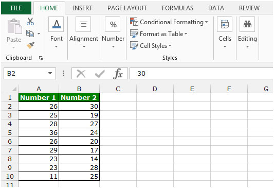Expand the Copy dropdown arrow
The width and height of the screenshot is (274, 188).
[x=39, y=33]
